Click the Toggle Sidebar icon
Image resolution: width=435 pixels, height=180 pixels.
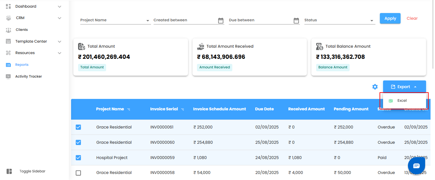(x=9, y=171)
